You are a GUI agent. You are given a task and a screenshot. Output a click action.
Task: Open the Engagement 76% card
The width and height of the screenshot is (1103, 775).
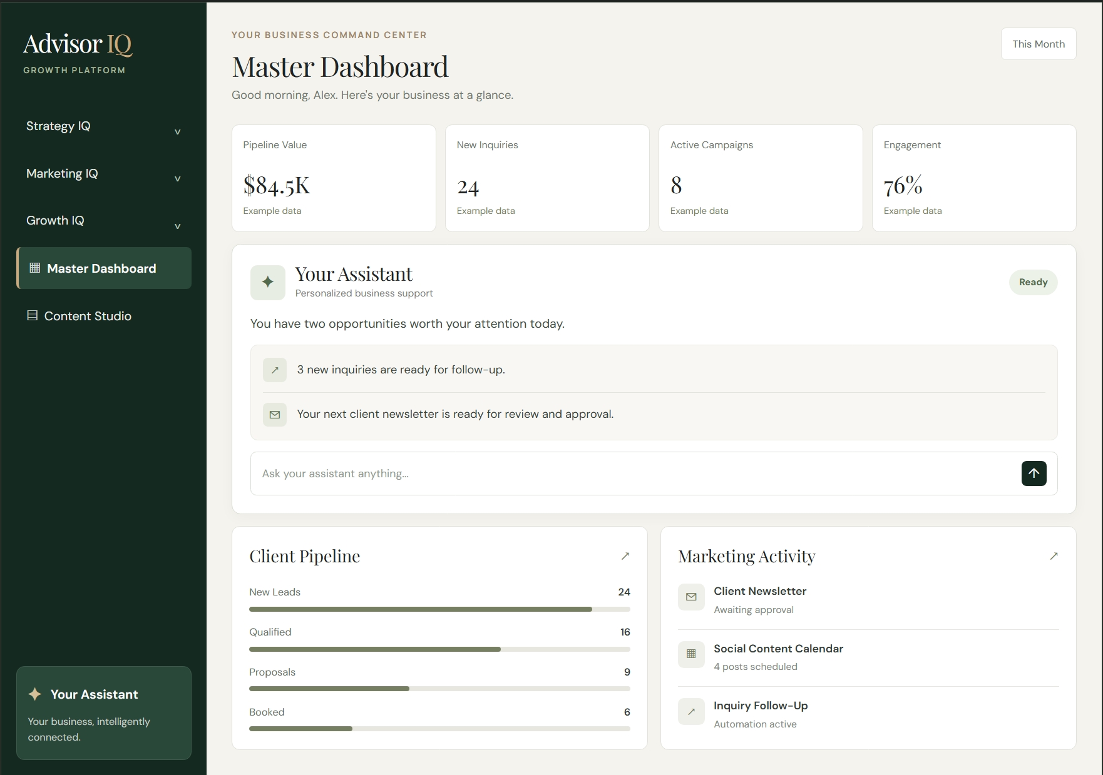[x=974, y=178]
